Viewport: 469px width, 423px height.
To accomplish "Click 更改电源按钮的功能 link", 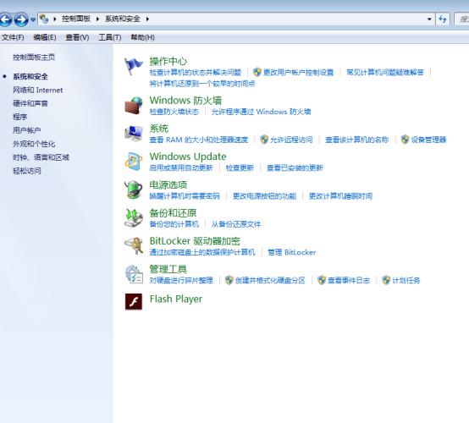I will (x=264, y=195).
